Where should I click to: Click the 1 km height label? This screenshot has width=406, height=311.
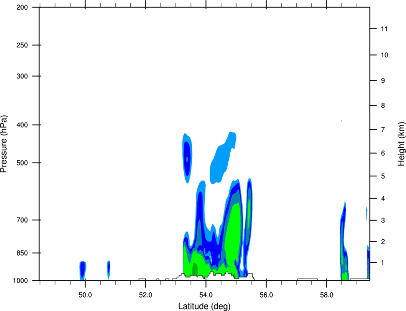383,263
